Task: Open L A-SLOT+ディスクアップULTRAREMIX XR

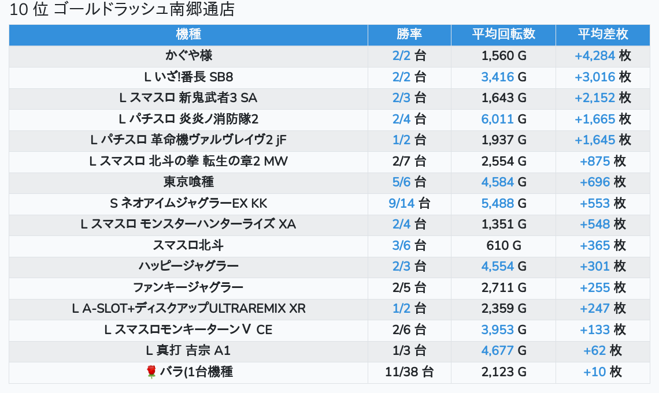Action: (188, 309)
